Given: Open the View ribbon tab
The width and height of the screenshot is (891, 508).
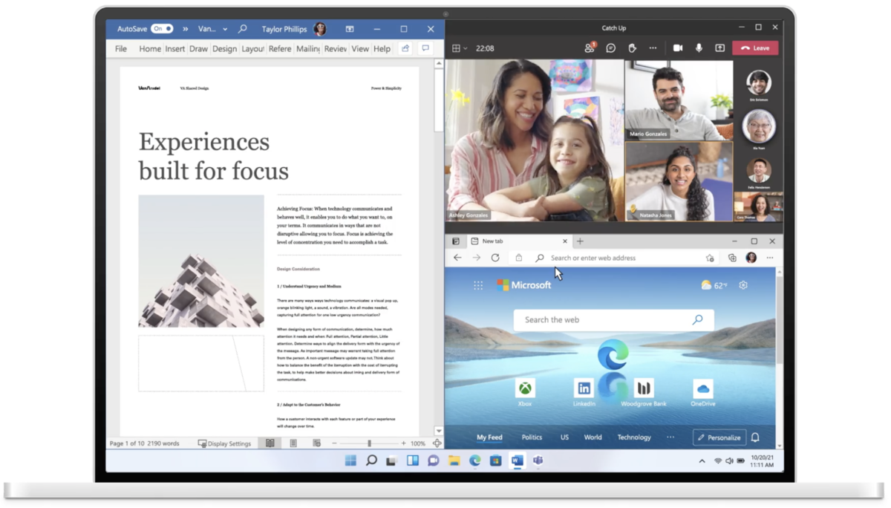Looking at the screenshot, I should click(360, 49).
